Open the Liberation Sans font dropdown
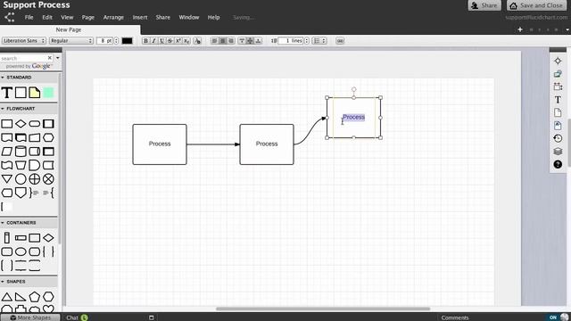This screenshot has height=321, width=571. pos(24,41)
